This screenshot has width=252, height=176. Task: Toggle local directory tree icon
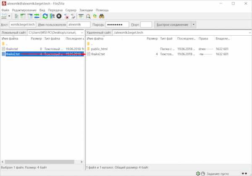[23, 16]
